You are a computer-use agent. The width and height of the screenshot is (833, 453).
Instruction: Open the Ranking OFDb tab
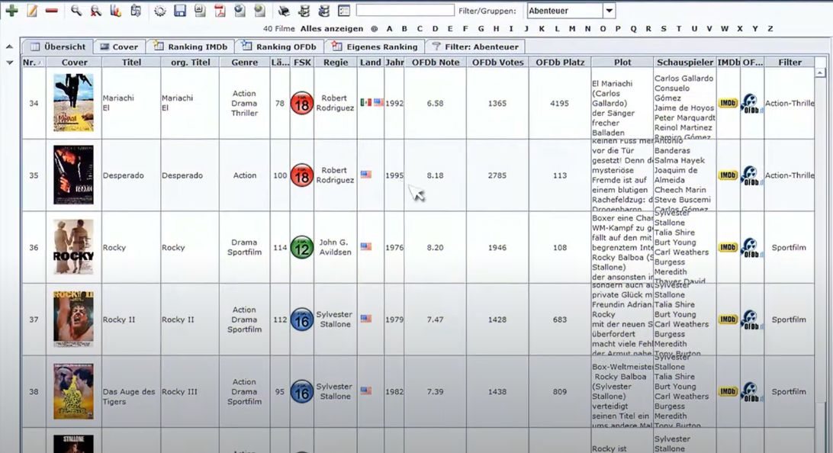[278, 47]
